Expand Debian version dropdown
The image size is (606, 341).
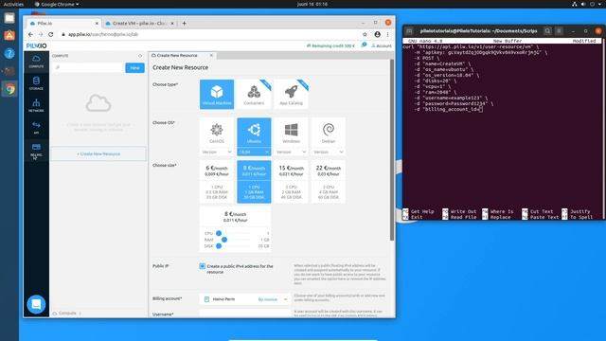coord(329,152)
